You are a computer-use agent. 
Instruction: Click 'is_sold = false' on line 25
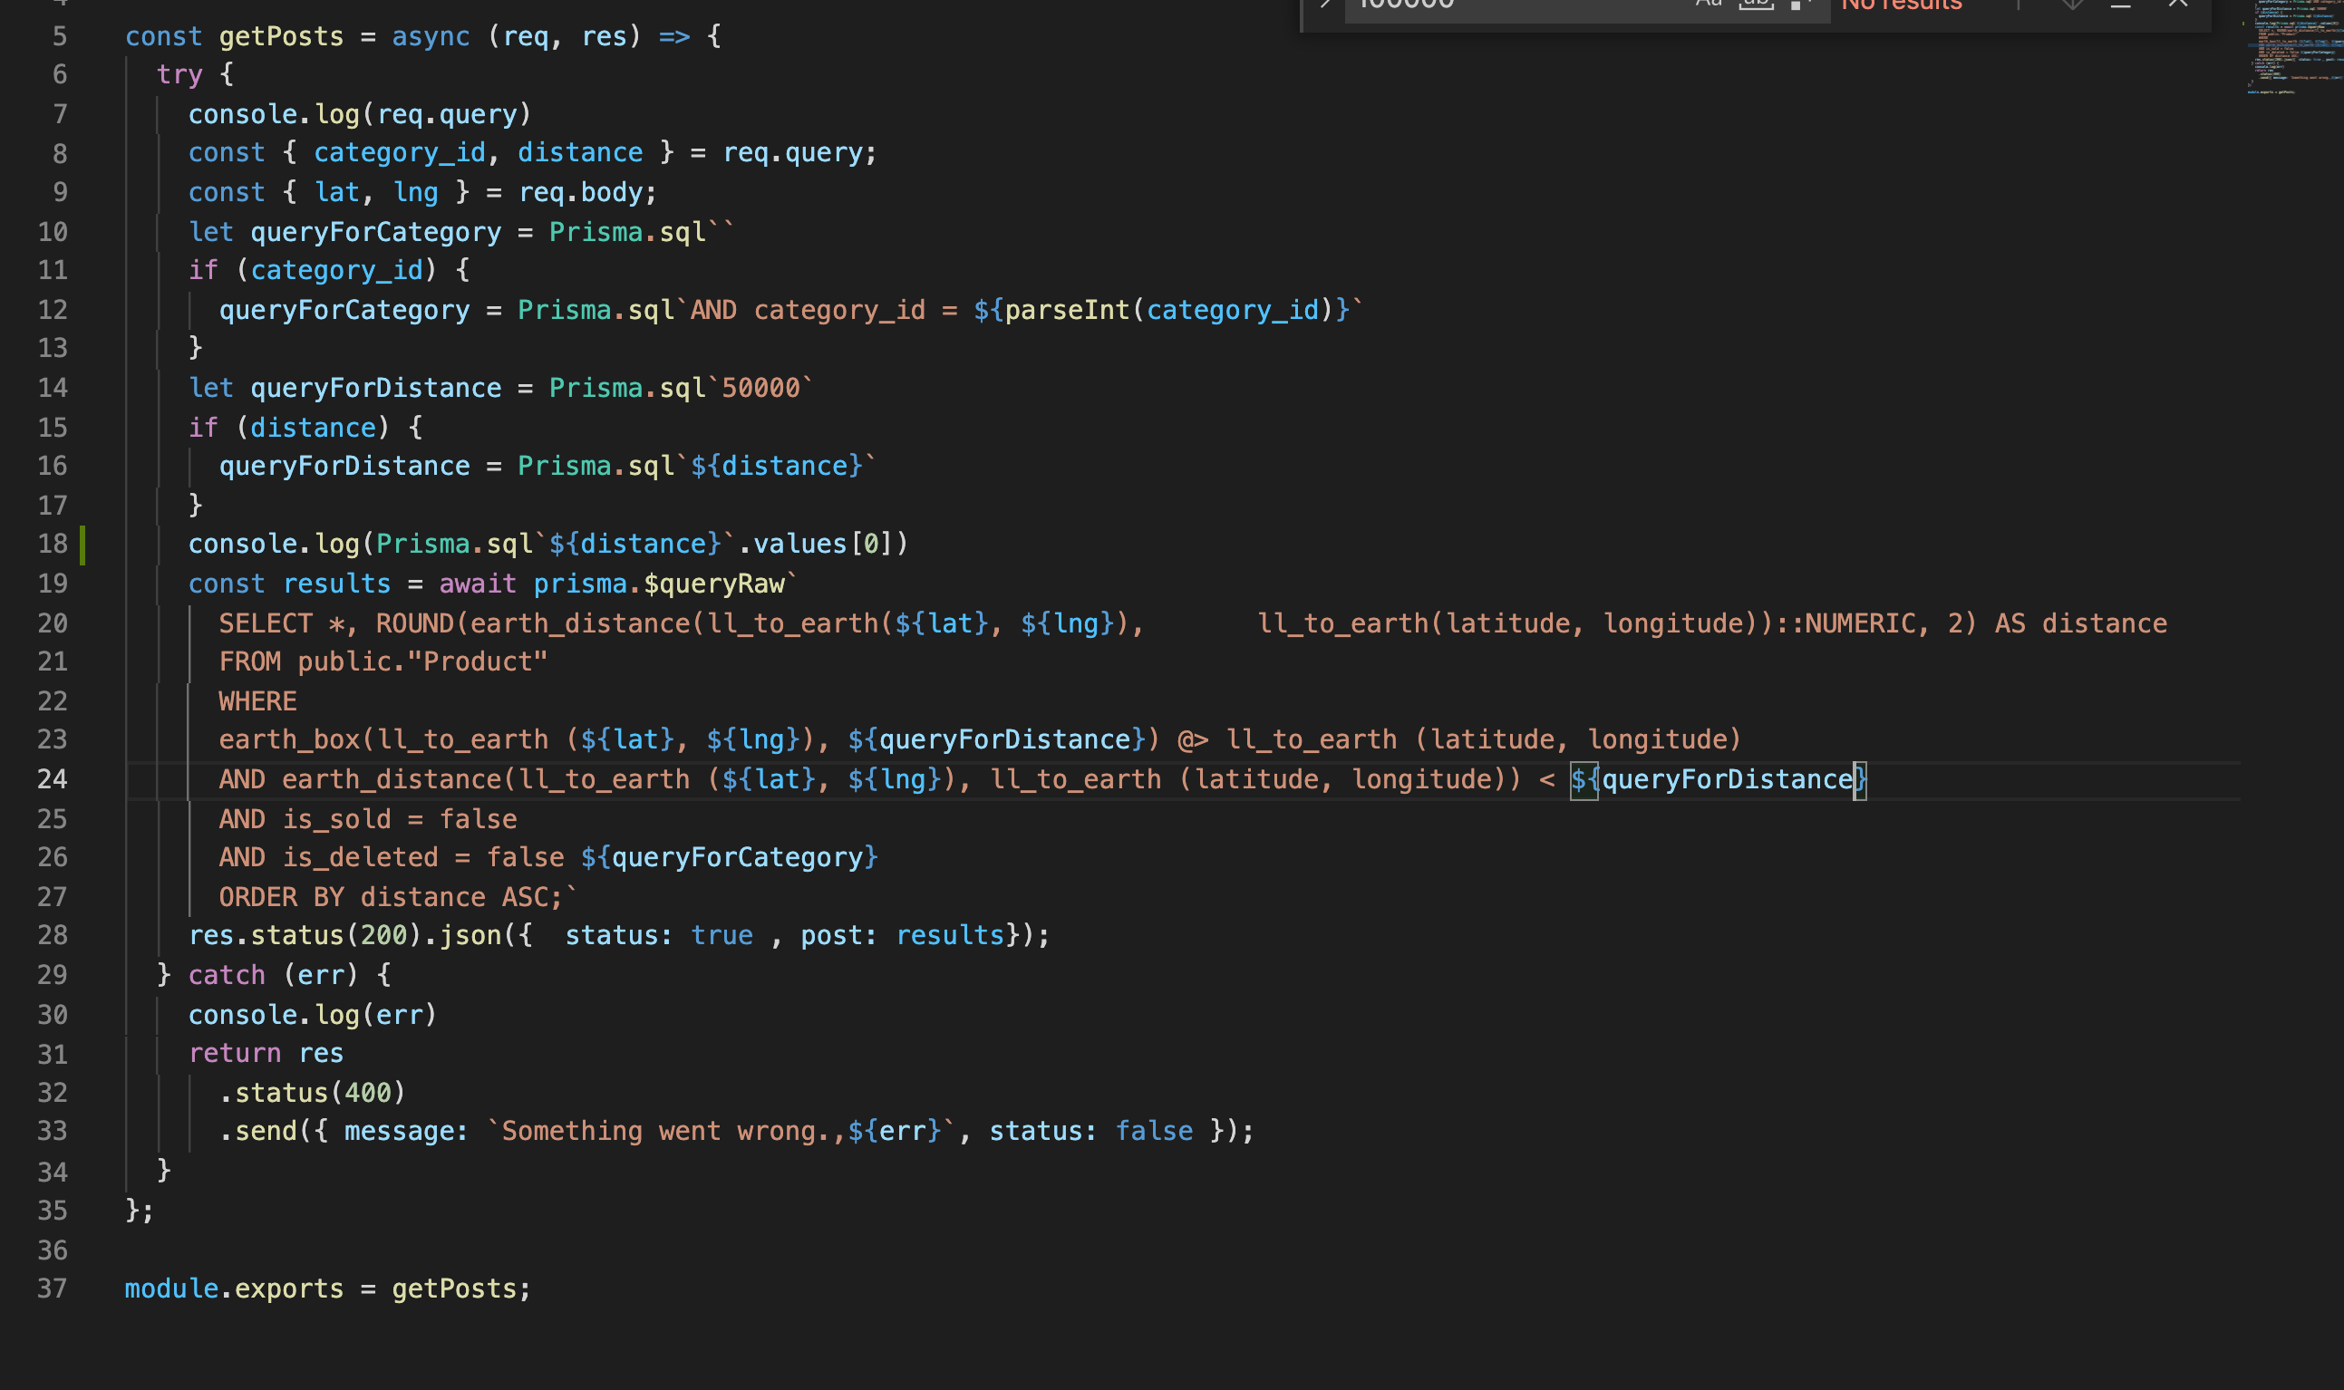point(400,819)
